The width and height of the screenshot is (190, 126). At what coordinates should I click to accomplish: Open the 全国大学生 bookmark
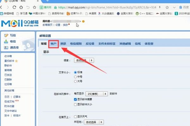164,14
